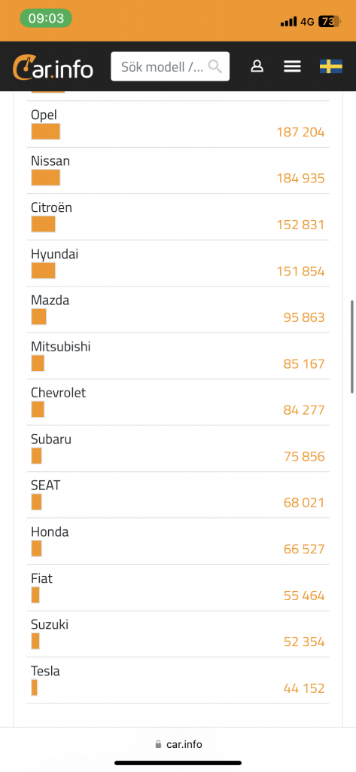The width and height of the screenshot is (356, 772).
Task: Change language via Swedish flag icon
Action: [331, 66]
